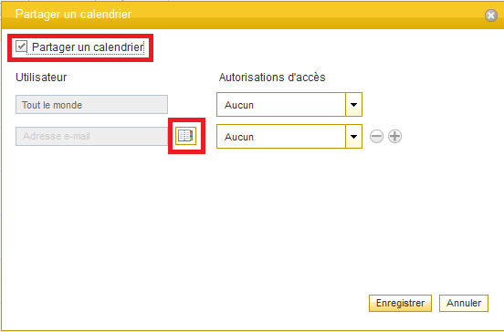504x332 pixels.
Task: Click the dialog title text in yellow bar
Action: coord(74,14)
